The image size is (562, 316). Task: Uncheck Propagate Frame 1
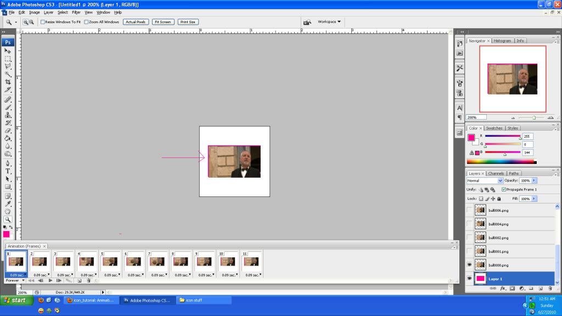point(504,189)
